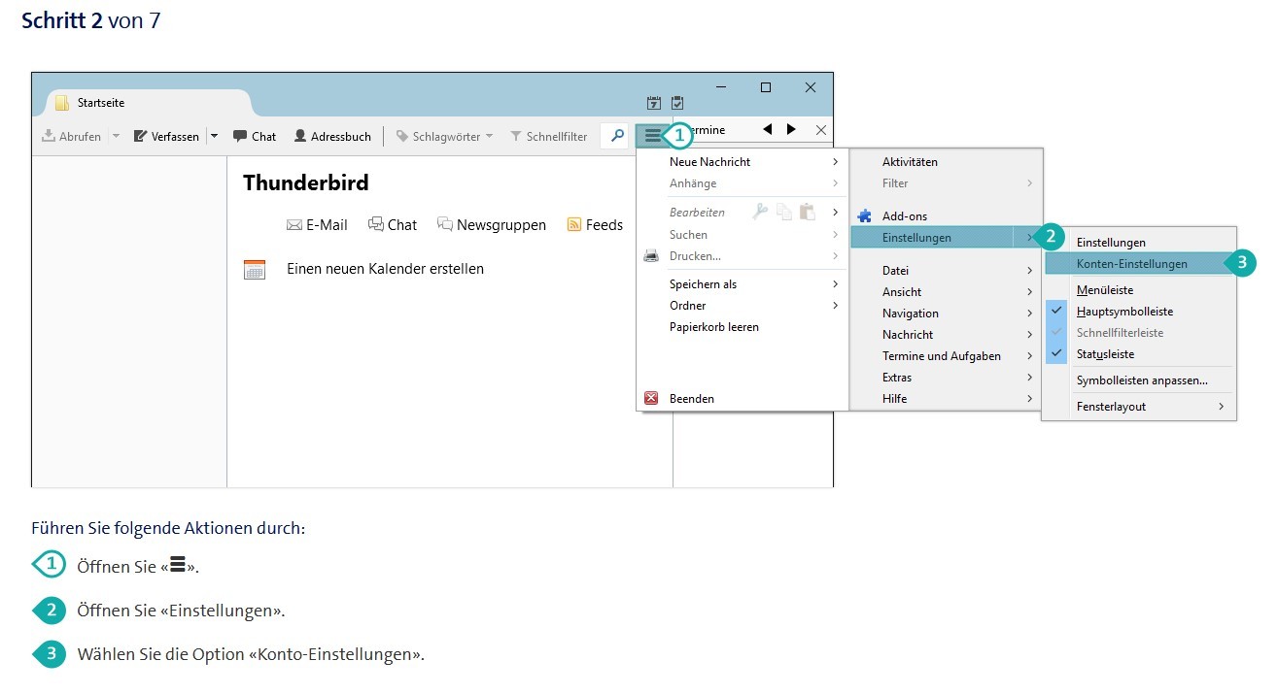Click the printer icon beside Drucken

click(651, 256)
